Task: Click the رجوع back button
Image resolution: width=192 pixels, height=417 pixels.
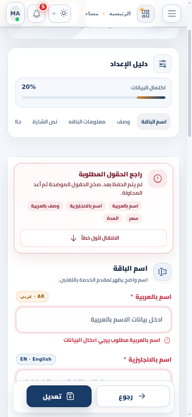Action: pos(133,396)
